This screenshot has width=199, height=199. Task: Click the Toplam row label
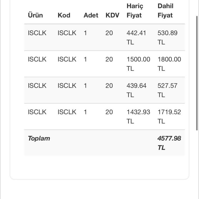click(x=39, y=138)
